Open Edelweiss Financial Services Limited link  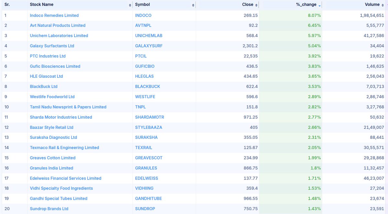[x=66, y=178]
